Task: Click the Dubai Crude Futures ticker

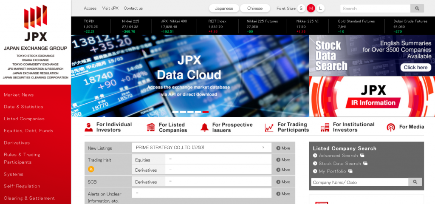Action: [x=410, y=26]
